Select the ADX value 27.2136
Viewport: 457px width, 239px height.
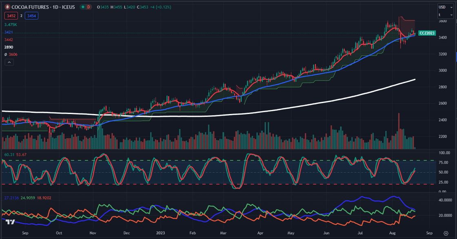(12, 198)
